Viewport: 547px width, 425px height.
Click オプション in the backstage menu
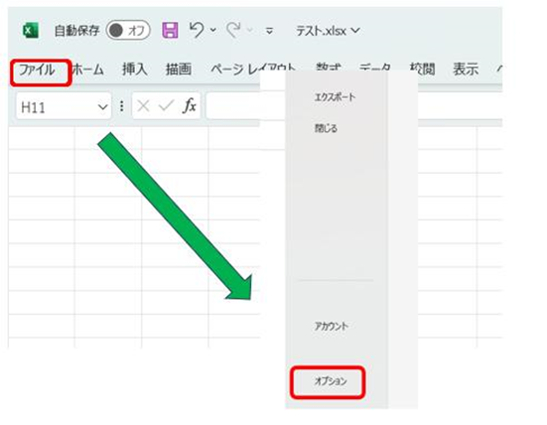click(331, 380)
